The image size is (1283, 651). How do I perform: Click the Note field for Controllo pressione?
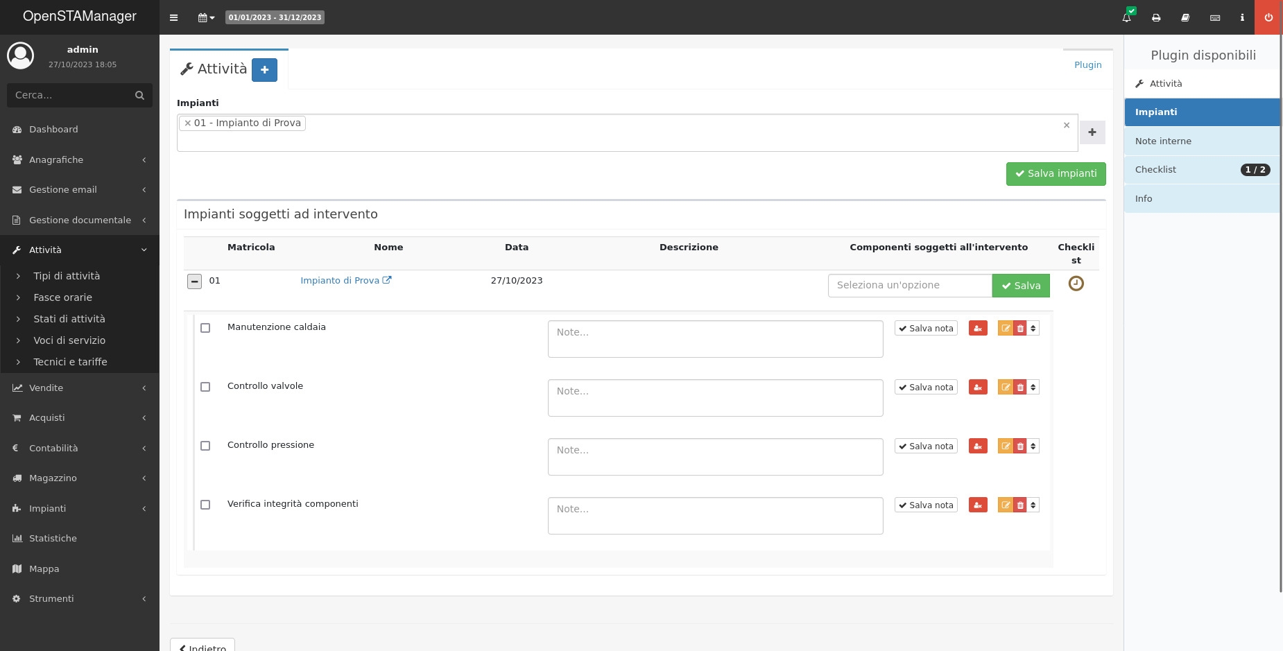[x=715, y=457]
